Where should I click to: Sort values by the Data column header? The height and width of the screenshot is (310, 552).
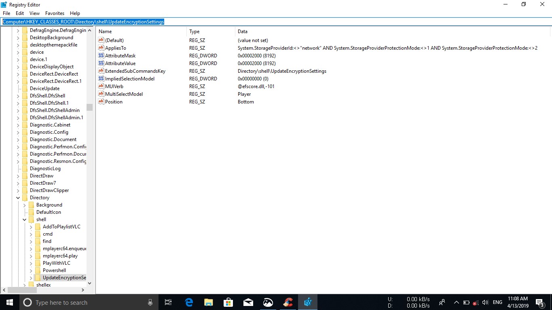click(x=392, y=32)
